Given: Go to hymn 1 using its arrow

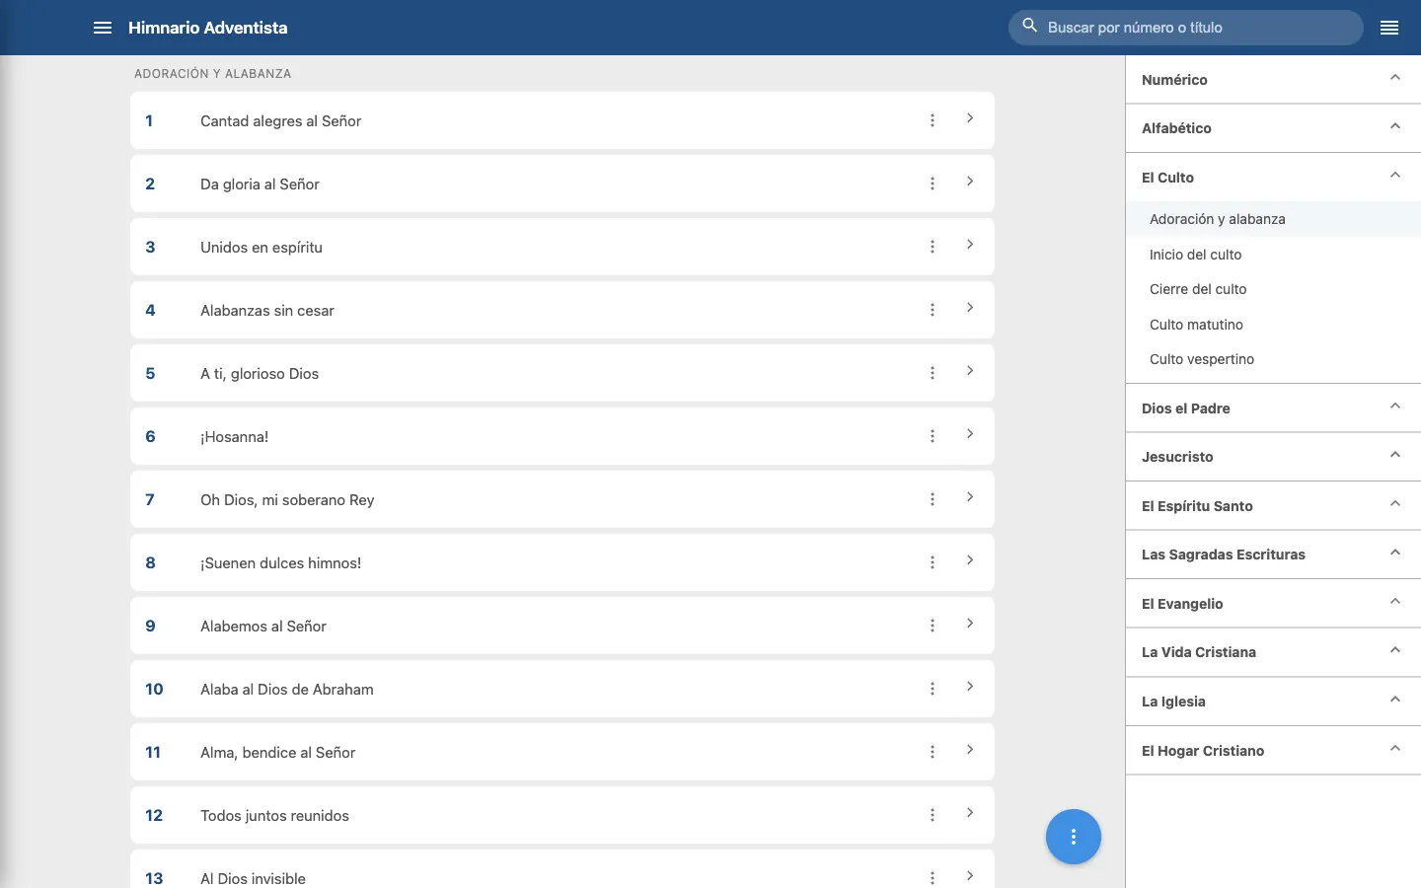Looking at the screenshot, I should 970,118.
